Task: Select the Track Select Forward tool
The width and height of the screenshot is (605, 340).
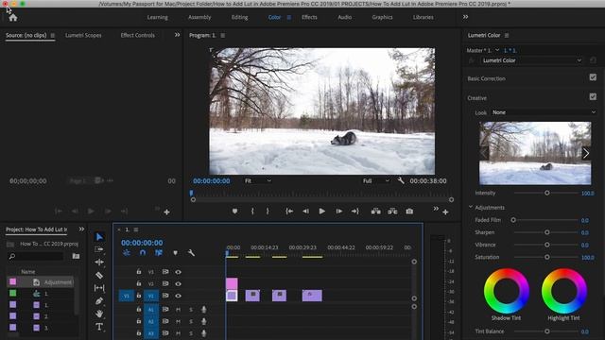Action: coord(99,249)
